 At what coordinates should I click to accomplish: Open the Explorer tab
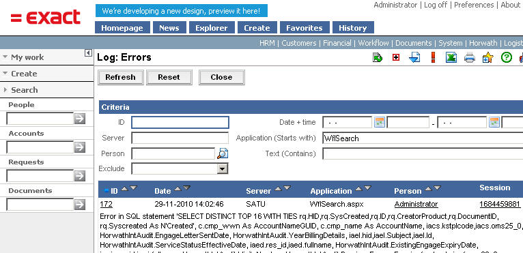(x=212, y=28)
